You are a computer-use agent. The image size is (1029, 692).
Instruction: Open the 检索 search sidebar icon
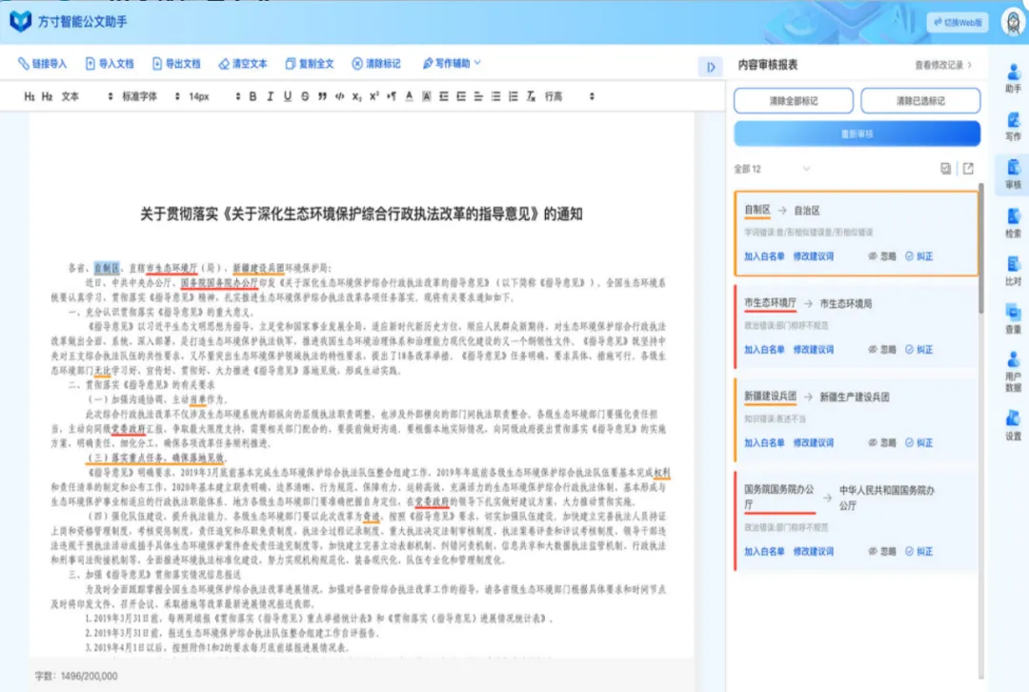1013,223
